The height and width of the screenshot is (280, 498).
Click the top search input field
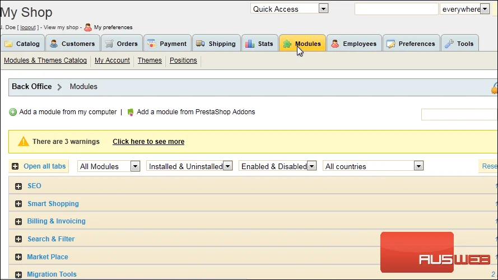(x=397, y=9)
